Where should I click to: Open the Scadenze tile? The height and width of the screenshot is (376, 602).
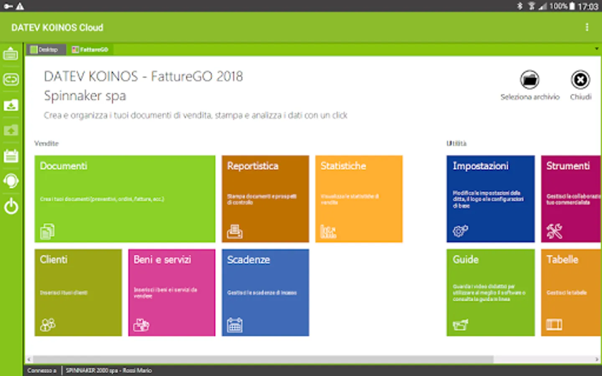(x=265, y=292)
